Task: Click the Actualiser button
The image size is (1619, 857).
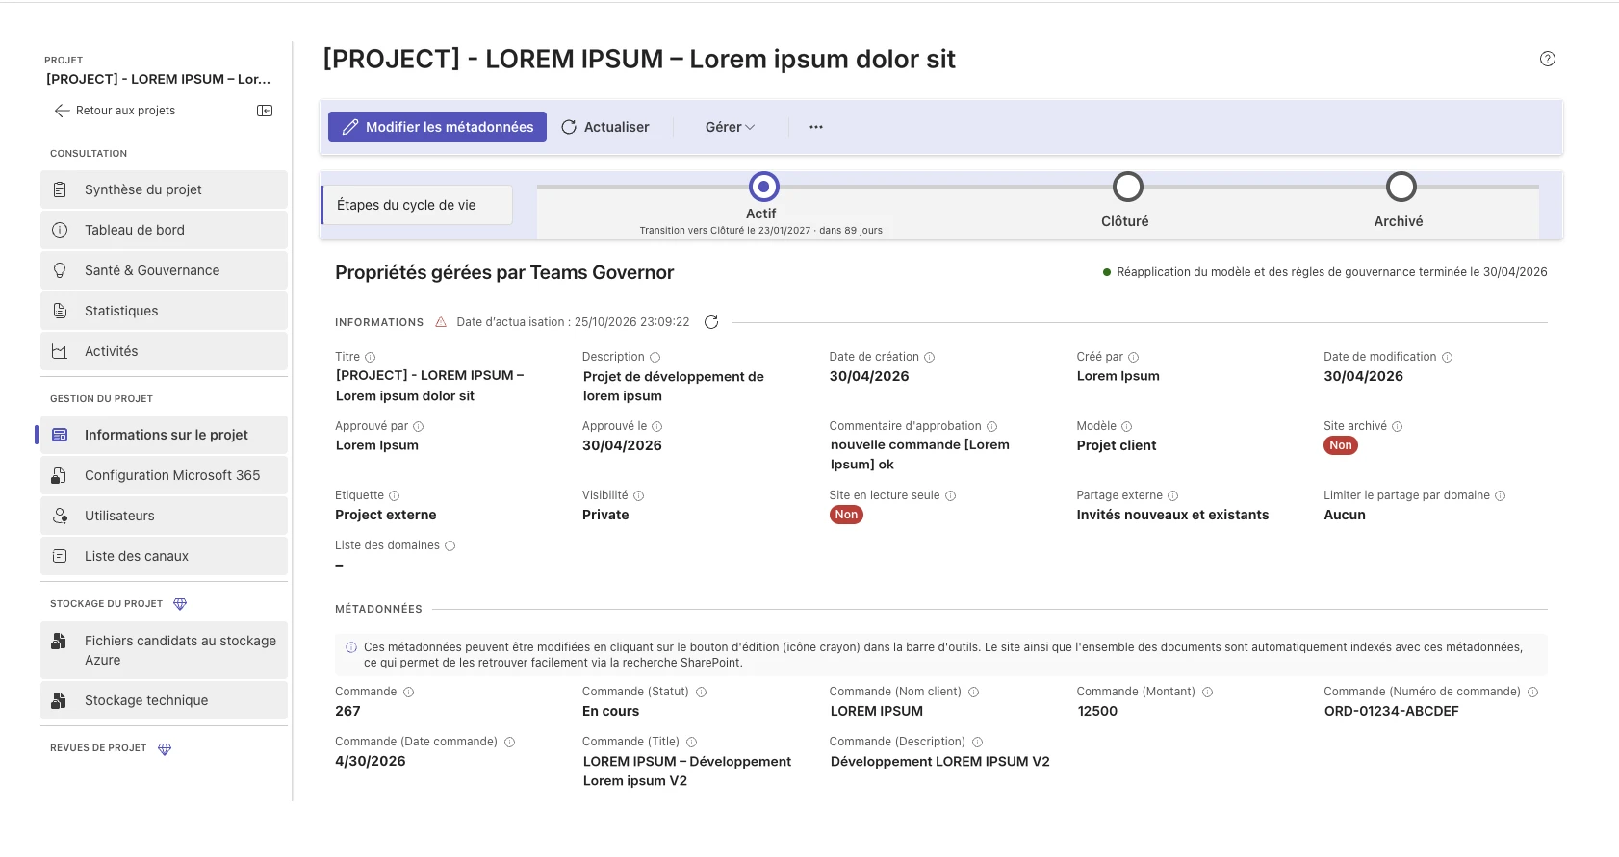Action: pyautogui.click(x=605, y=127)
